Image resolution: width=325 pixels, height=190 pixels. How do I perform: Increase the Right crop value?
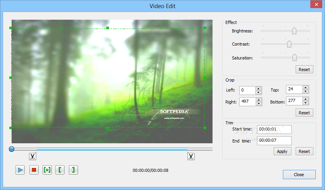(x=259, y=100)
